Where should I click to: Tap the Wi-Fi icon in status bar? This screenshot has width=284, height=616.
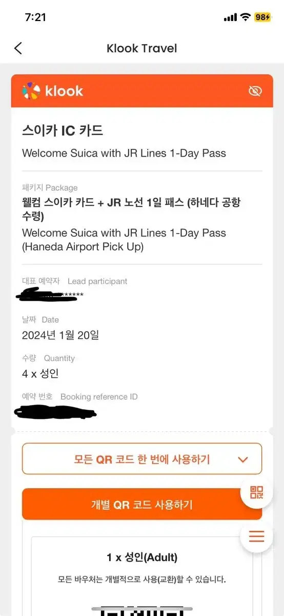point(246,17)
